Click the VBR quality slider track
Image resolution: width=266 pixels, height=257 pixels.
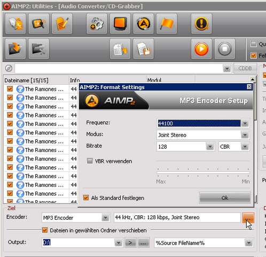(x=203, y=172)
